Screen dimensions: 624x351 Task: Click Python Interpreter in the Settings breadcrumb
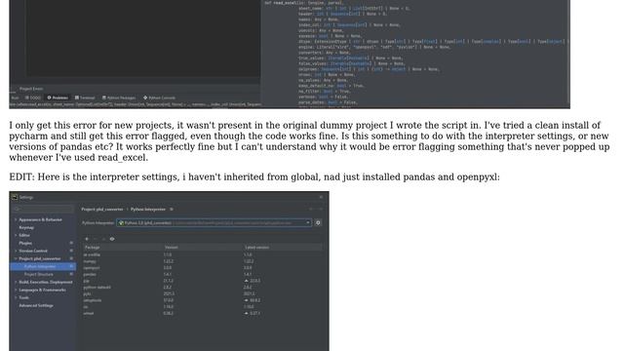coord(148,209)
